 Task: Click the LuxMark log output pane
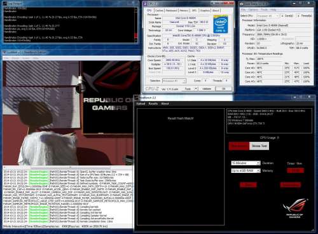pos(68,196)
